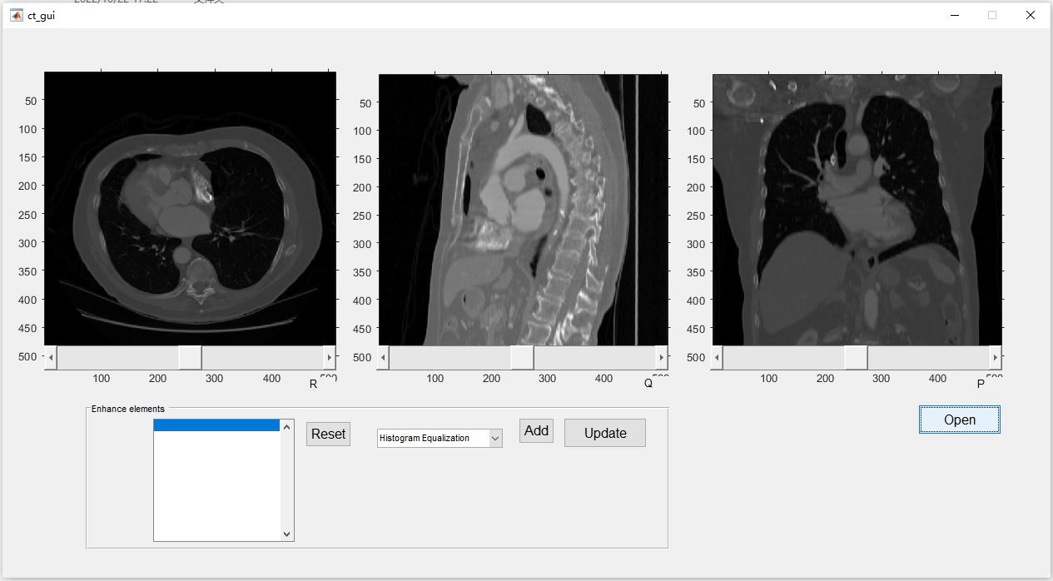Click the axial slice slider thumb

point(190,357)
